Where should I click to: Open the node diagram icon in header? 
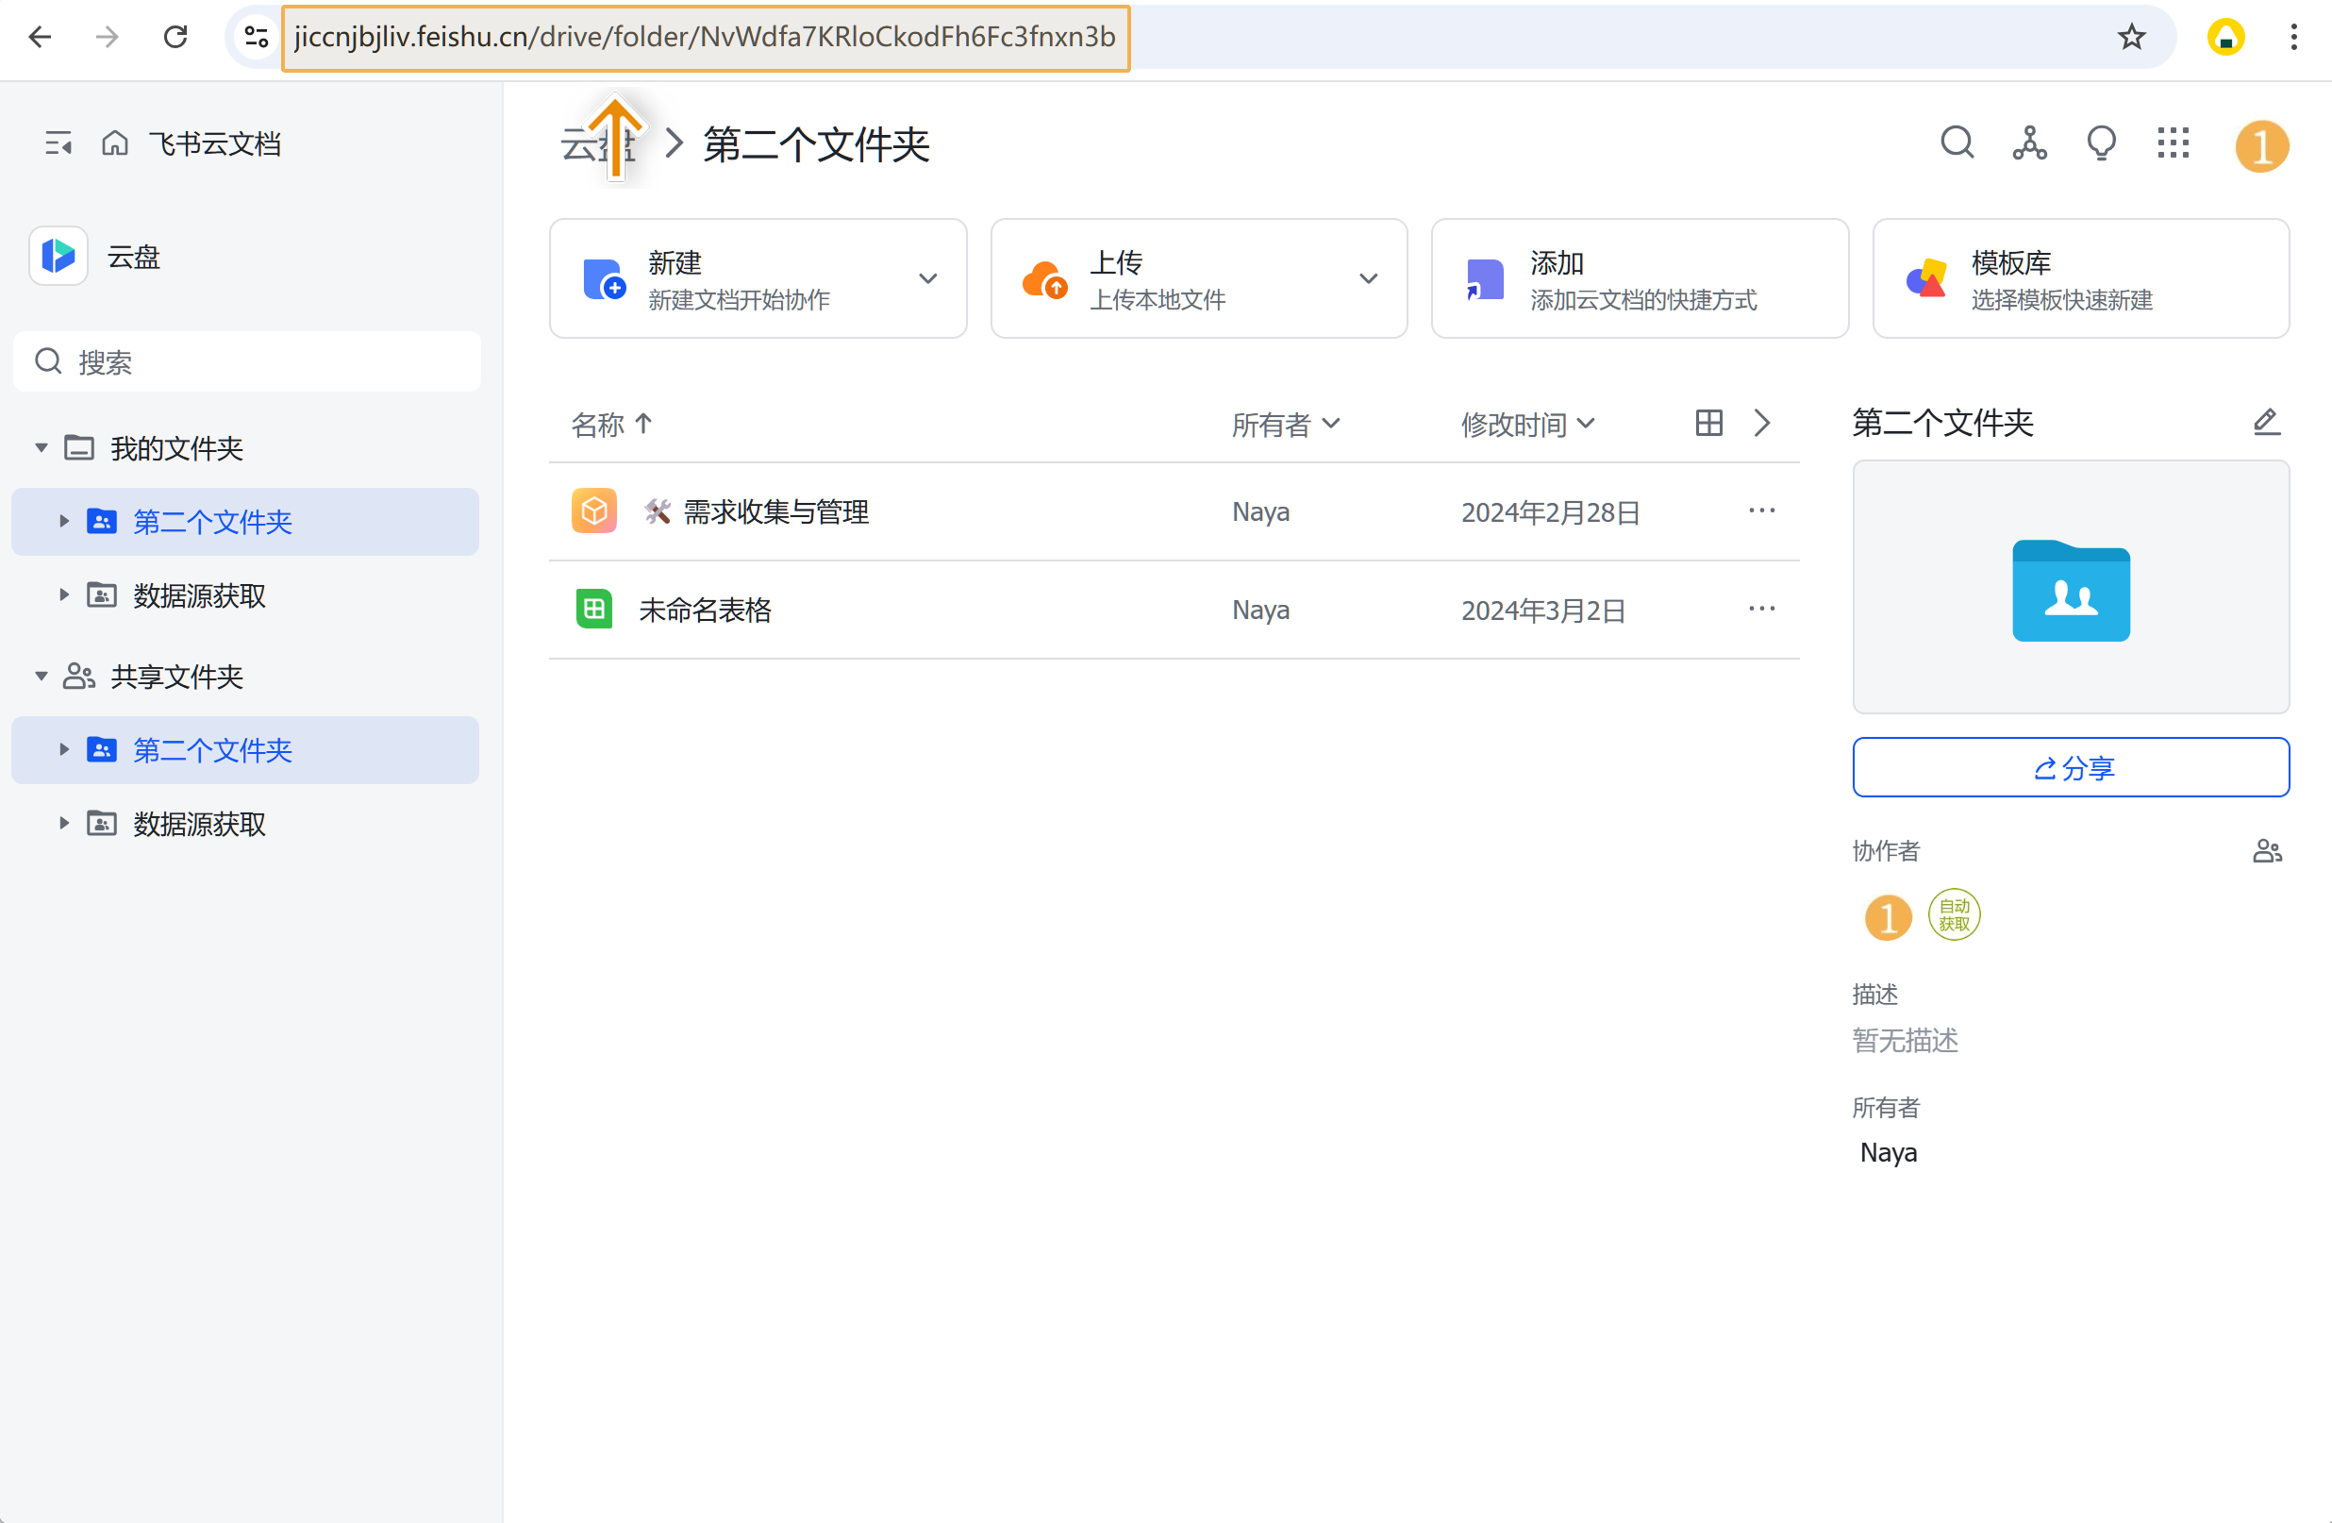2029,143
